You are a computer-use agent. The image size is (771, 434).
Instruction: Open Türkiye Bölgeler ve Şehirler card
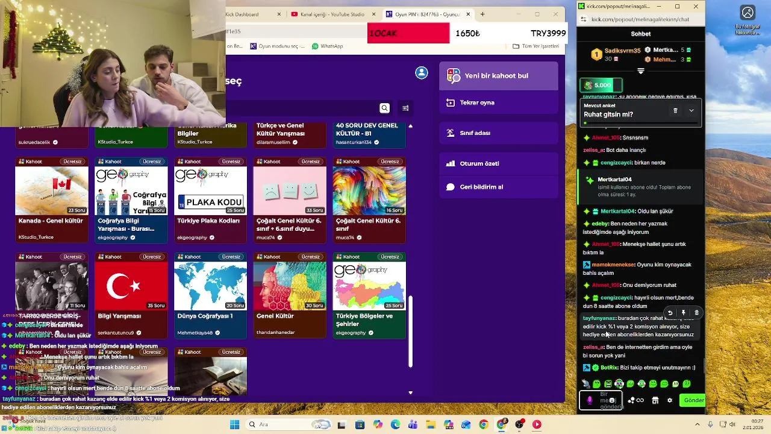369,295
